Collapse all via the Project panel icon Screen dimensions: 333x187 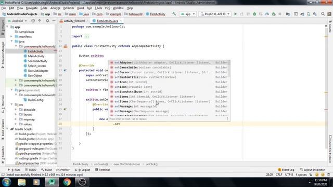[x=40, y=21]
